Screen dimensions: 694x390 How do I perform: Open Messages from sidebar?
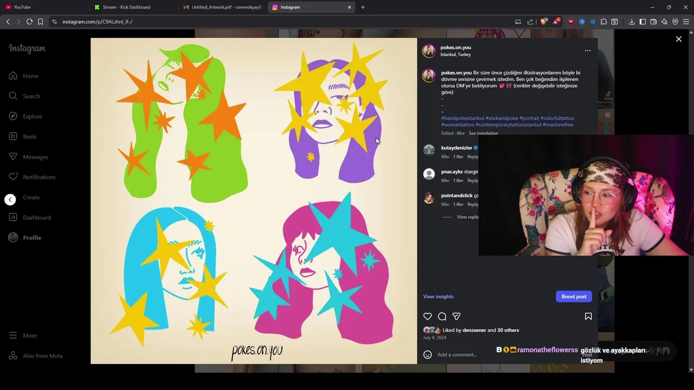pyautogui.click(x=29, y=157)
